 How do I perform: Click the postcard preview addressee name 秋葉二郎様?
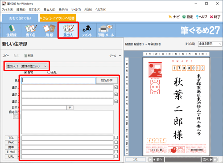(x=178, y=108)
